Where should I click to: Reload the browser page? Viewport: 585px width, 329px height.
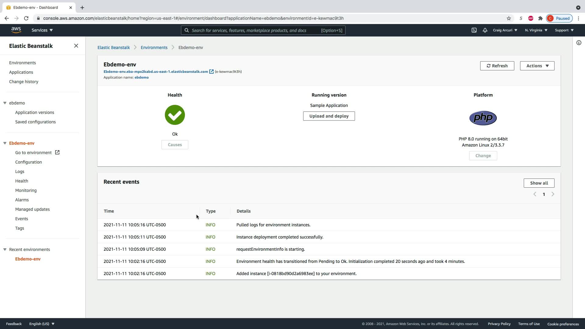(x=26, y=18)
